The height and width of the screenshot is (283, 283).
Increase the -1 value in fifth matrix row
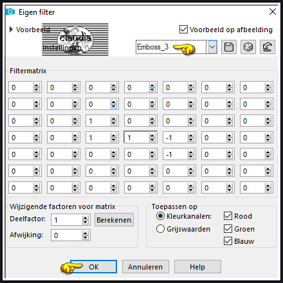(190, 152)
